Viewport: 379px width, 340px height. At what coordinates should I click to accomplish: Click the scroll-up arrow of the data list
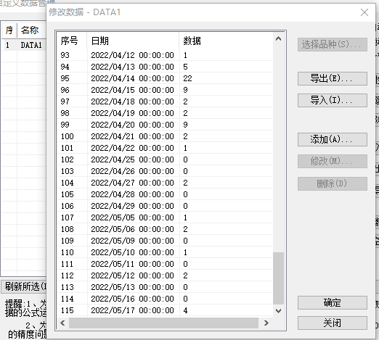coord(278,38)
